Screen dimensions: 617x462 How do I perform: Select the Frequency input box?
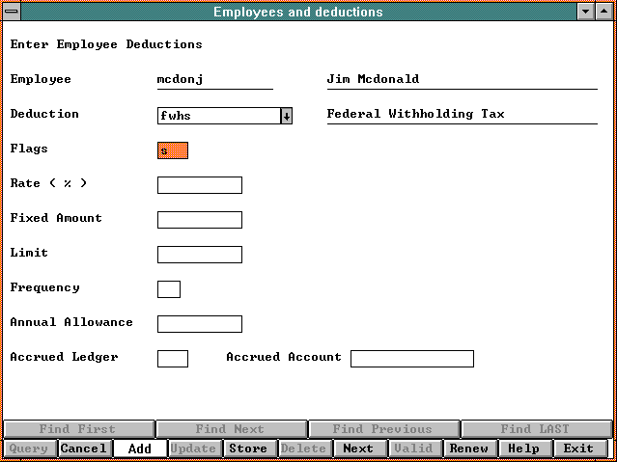coord(168,289)
